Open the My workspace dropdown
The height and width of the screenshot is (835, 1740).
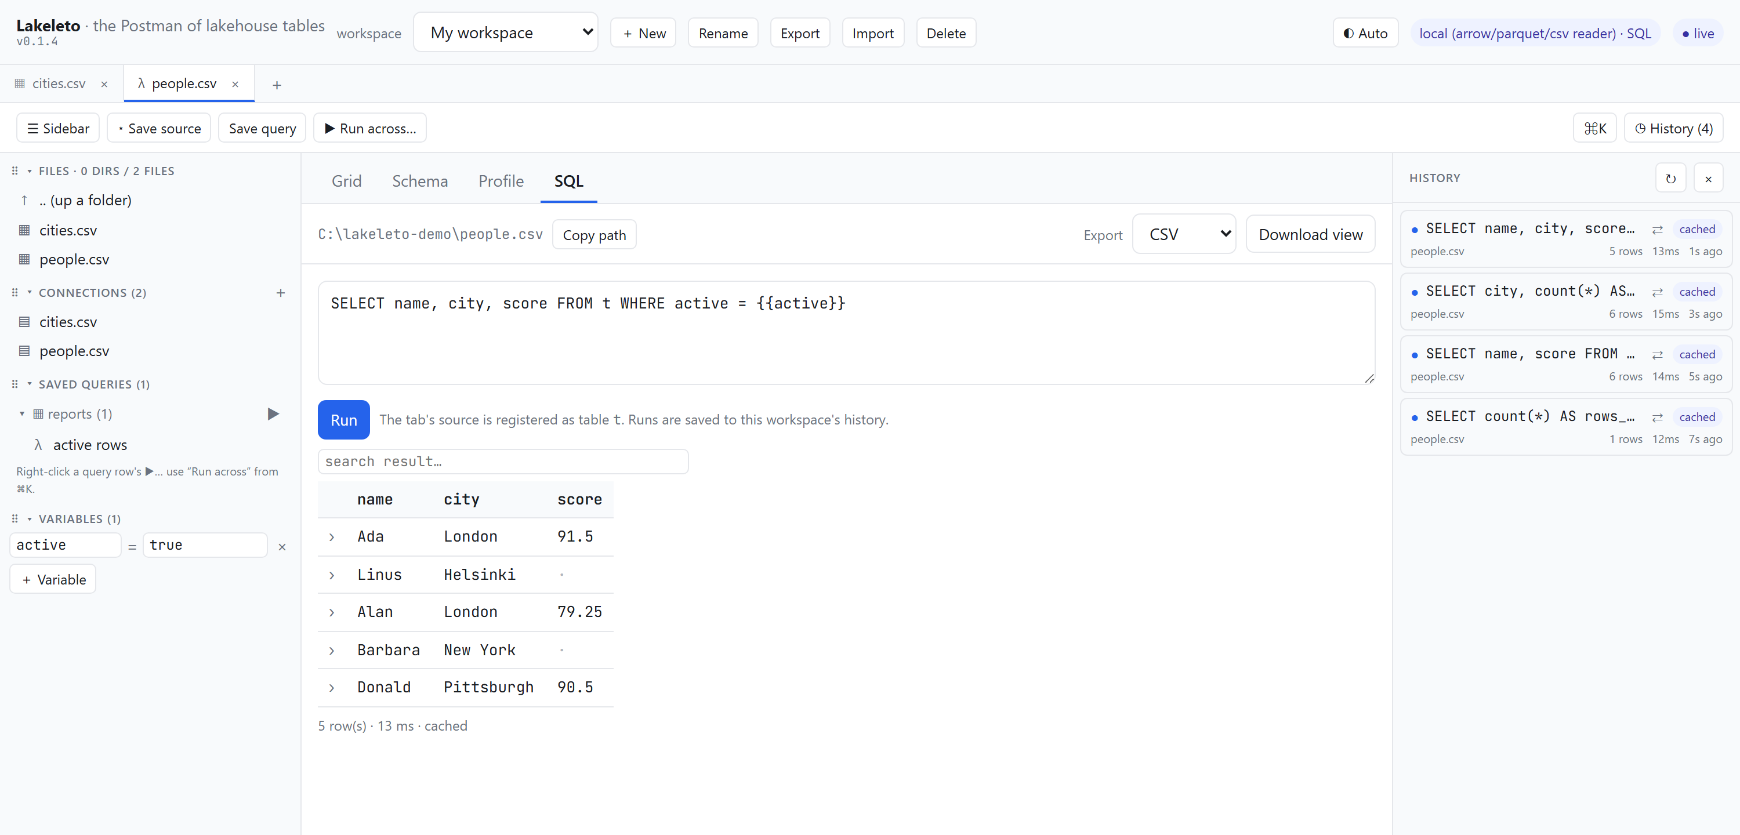pos(505,32)
